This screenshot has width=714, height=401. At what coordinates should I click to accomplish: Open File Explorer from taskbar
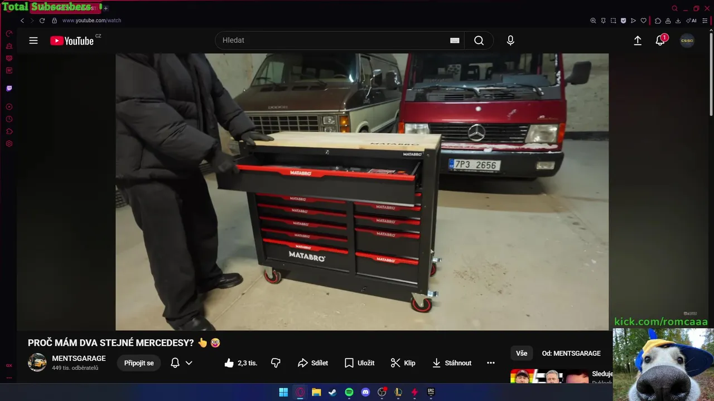click(x=316, y=392)
